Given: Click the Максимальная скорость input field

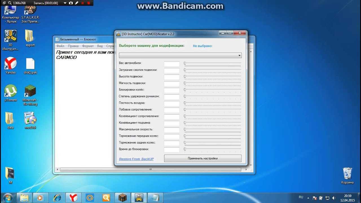Looking at the screenshot, I should pos(172,130).
